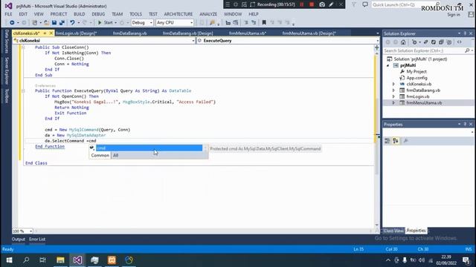The image size is (476, 267).
Task: Open File Explorer from taskbar
Action: (60, 260)
